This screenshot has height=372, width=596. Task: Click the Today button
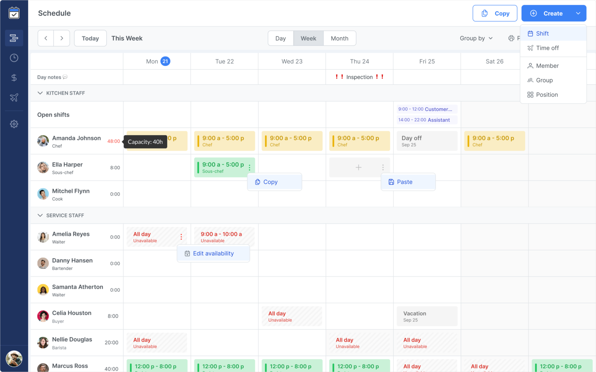(90, 38)
